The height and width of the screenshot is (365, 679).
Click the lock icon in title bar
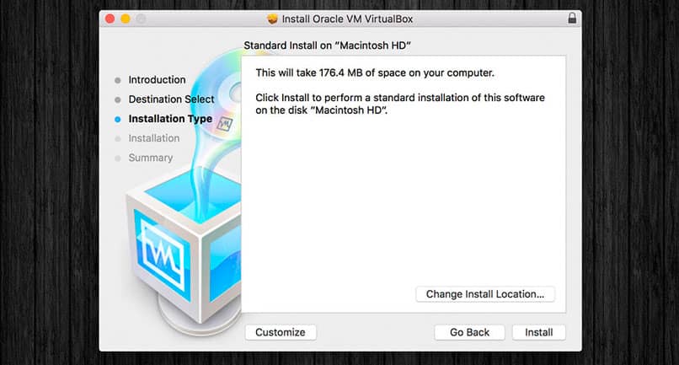572,19
